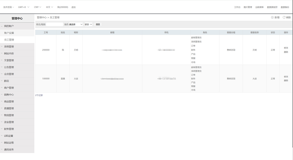Viewport: 293px width, 160px height.
Task: Click 售前咨询 in row 100000
Action: tap(231, 79)
